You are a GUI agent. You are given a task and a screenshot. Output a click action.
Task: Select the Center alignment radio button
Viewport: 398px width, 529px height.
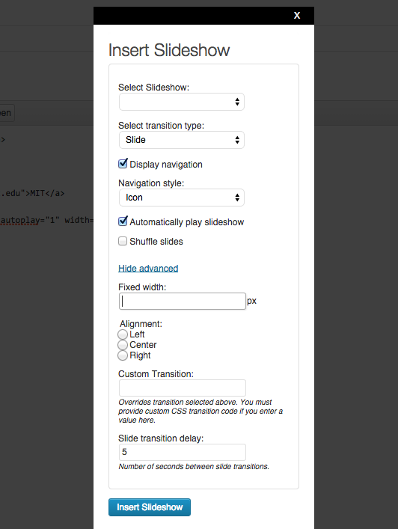(123, 345)
